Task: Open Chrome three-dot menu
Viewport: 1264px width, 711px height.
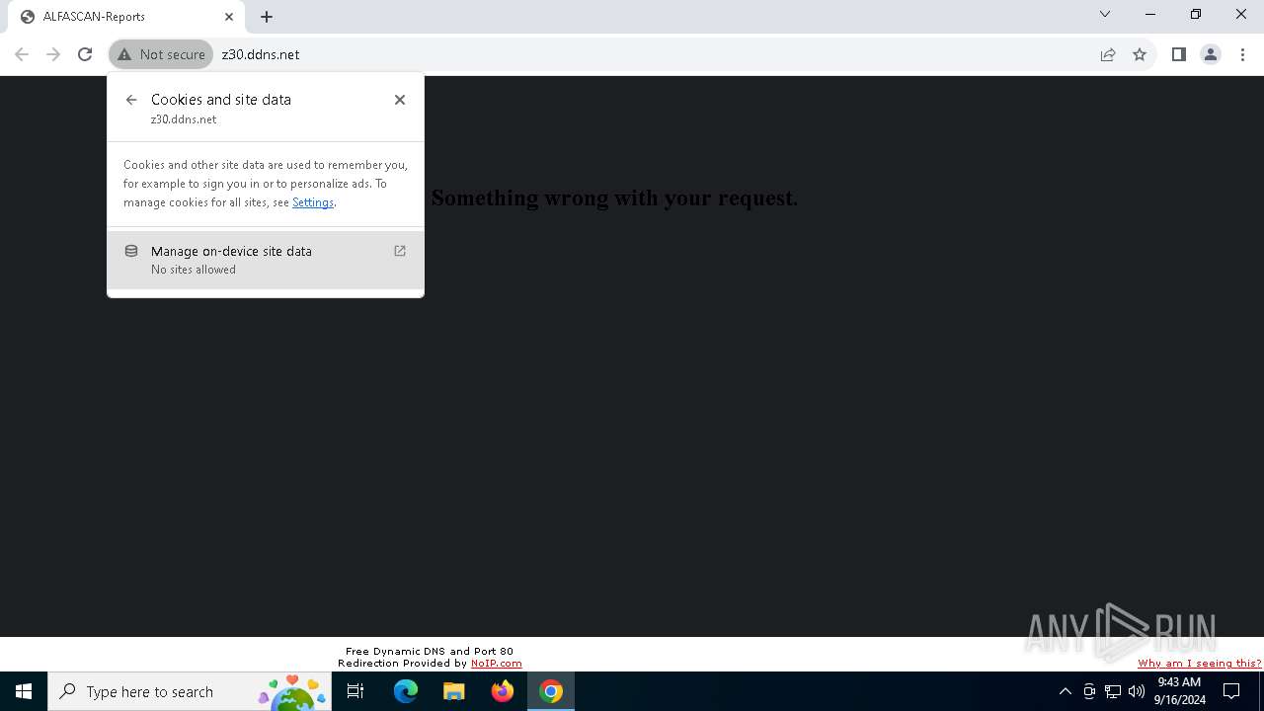Action: pyautogui.click(x=1242, y=54)
